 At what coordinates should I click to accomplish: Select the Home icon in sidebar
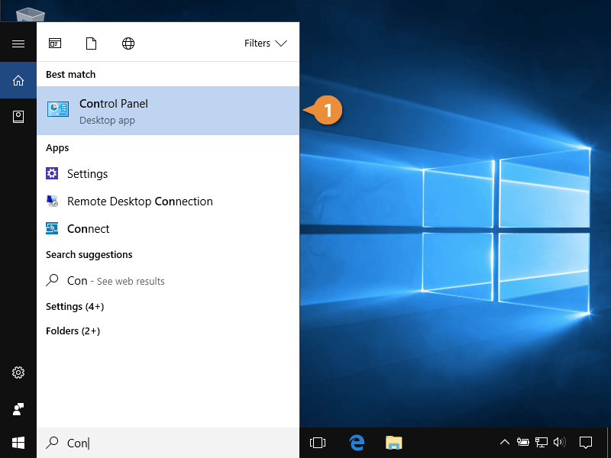pyautogui.click(x=18, y=80)
